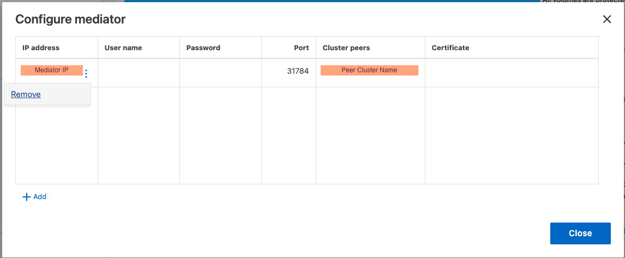Screen dimensions: 625x258
Task: Click the Configure mediator dialog title
Action: pyautogui.click(x=70, y=20)
